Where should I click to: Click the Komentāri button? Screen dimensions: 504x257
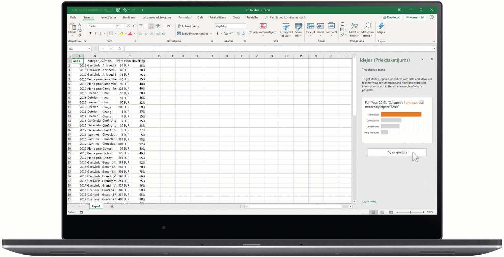point(415,17)
